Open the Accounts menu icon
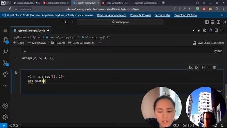Screen dimensions: 227x128 5,106
